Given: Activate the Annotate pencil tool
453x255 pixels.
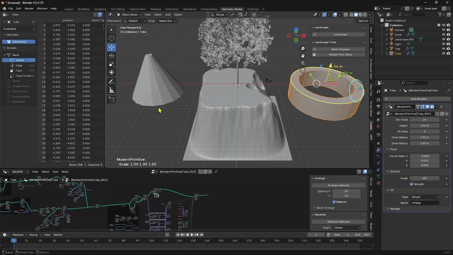Looking at the screenshot, I should [111, 82].
